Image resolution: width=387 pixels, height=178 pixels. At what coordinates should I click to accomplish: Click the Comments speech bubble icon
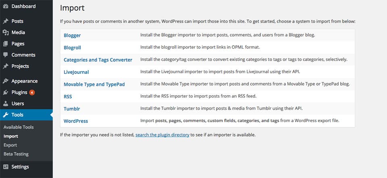coord(6,55)
